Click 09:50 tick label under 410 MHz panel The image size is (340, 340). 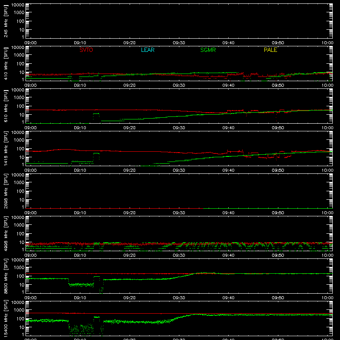tap(278, 85)
